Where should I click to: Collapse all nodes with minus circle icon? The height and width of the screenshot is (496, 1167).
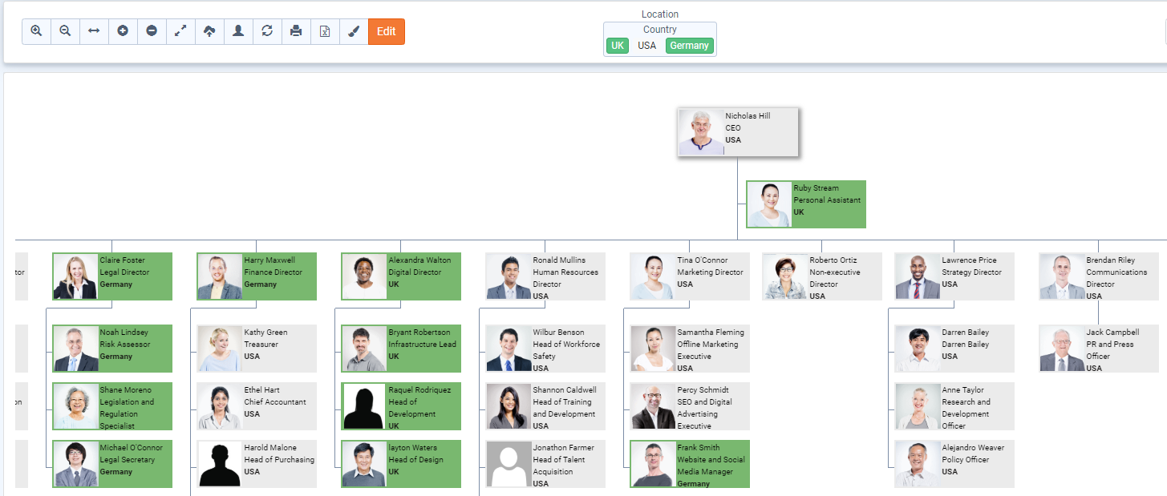coord(152,31)
